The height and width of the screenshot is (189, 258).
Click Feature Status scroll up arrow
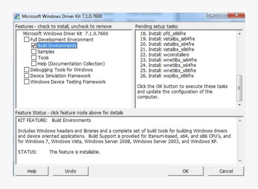coord(240,120)
